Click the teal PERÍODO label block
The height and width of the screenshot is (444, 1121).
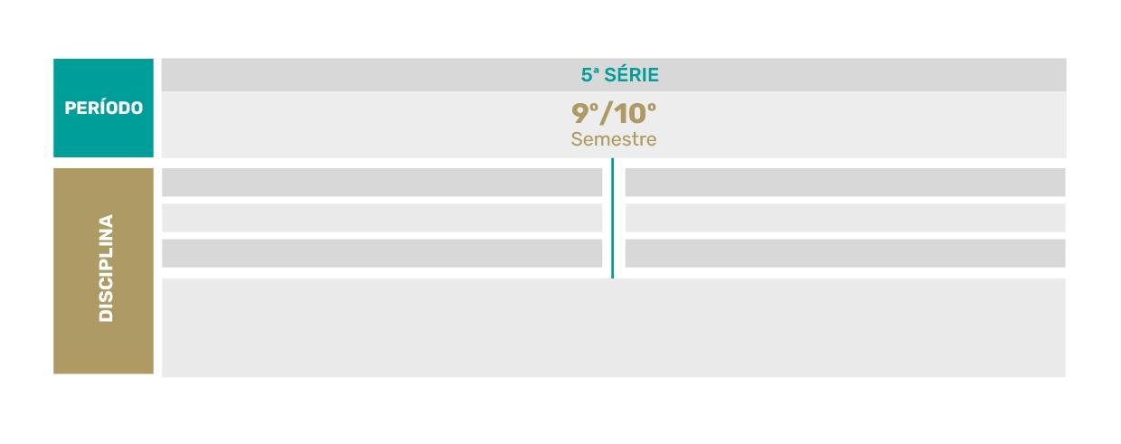pos(103,108)
